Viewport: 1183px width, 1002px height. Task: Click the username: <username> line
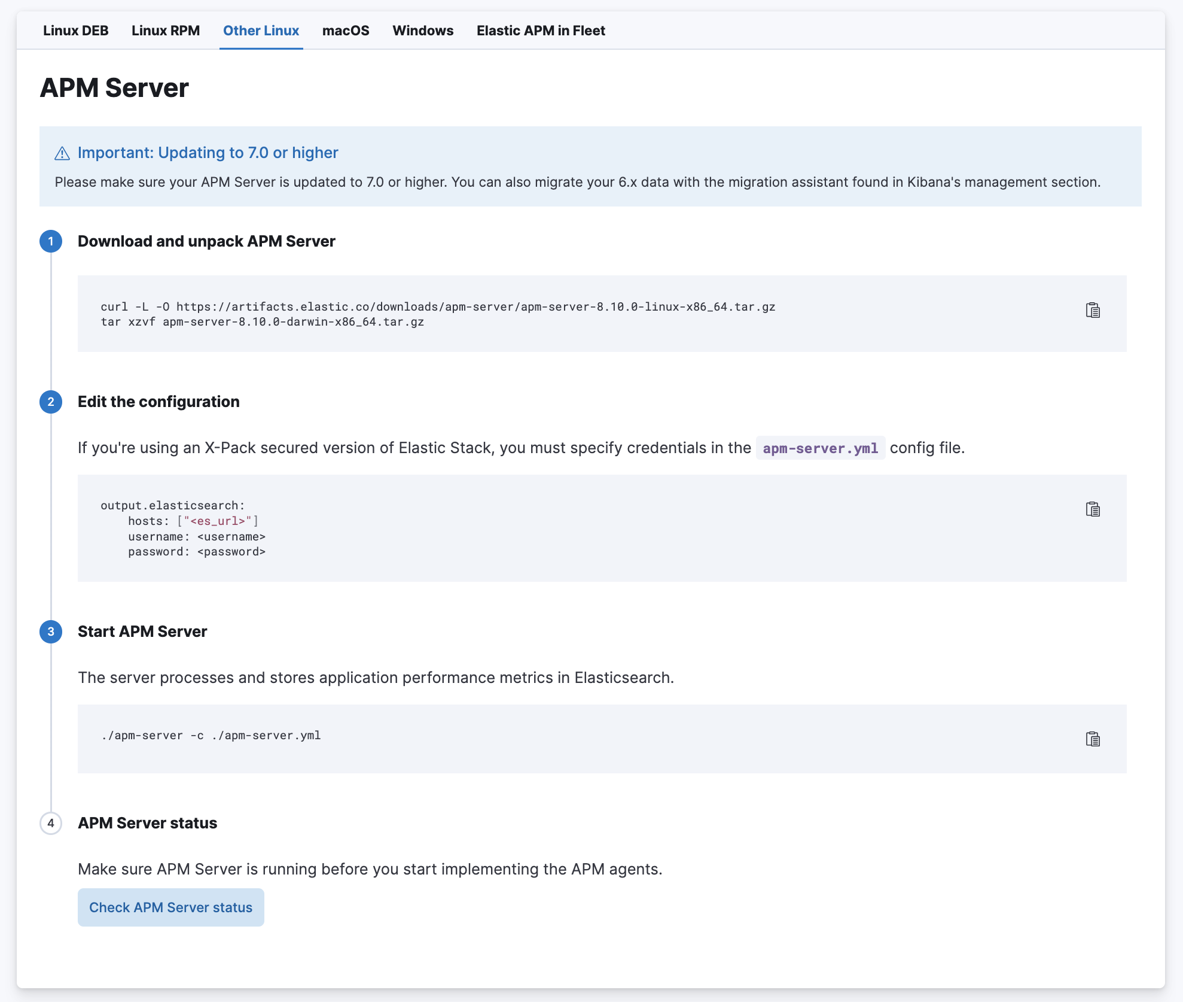pos(197,536)
